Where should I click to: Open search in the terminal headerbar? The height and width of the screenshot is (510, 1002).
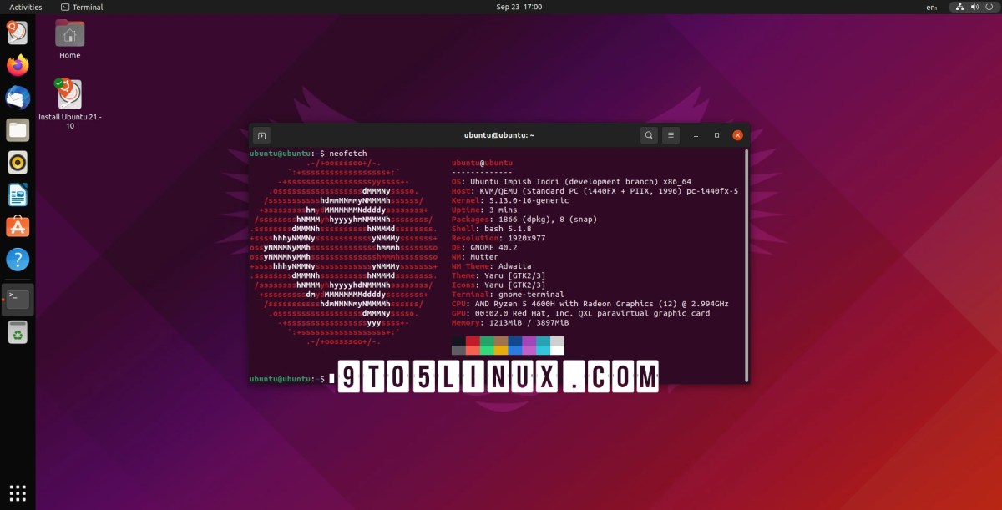click(649, 135)
